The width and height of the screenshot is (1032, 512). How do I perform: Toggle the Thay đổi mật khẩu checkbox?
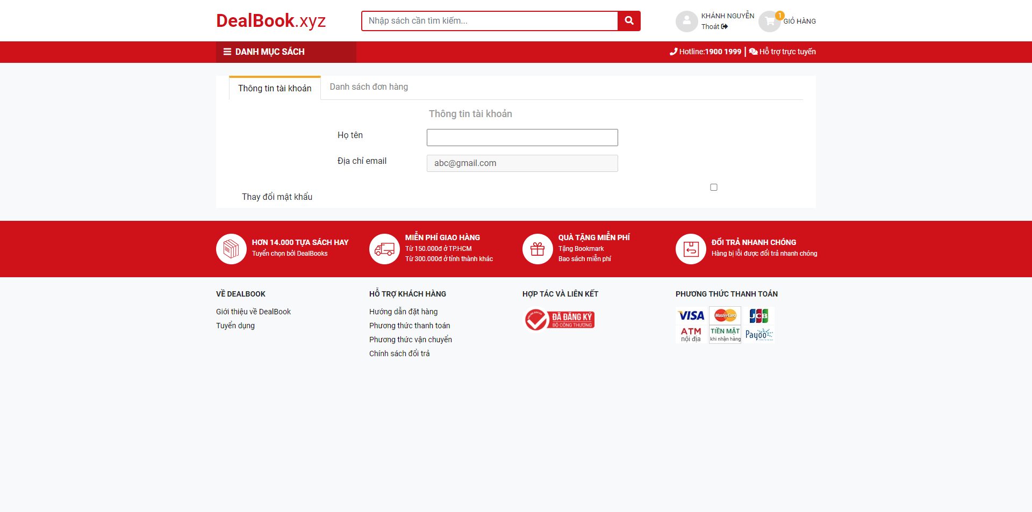click(714, 188)
